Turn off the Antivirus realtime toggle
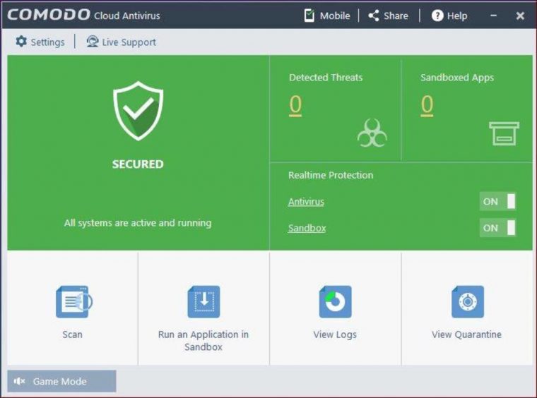This screenshot has width=537, height=398. pos(497,201)
